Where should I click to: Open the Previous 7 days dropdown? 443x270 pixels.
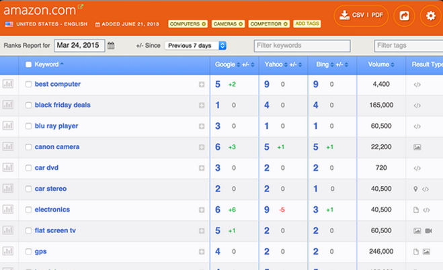click(196, 46)
